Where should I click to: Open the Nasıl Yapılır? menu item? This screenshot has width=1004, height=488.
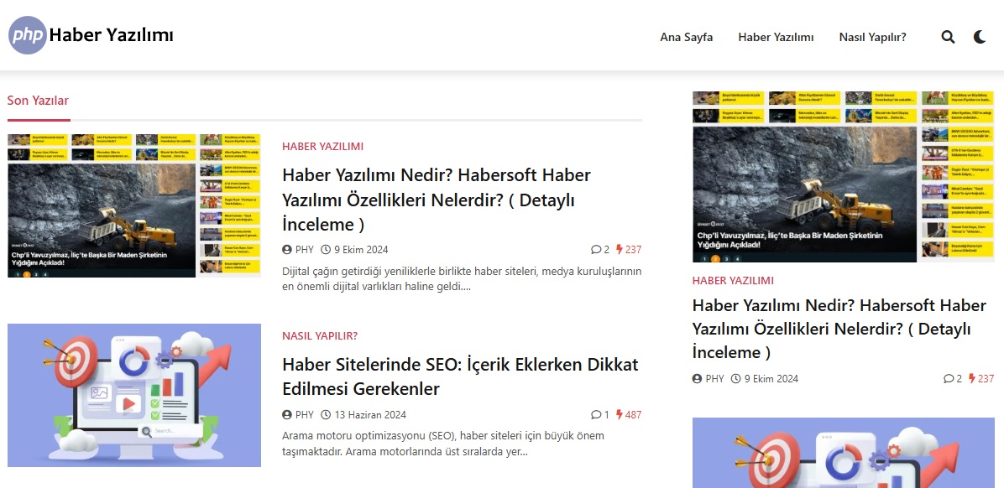tap(872, 37)
